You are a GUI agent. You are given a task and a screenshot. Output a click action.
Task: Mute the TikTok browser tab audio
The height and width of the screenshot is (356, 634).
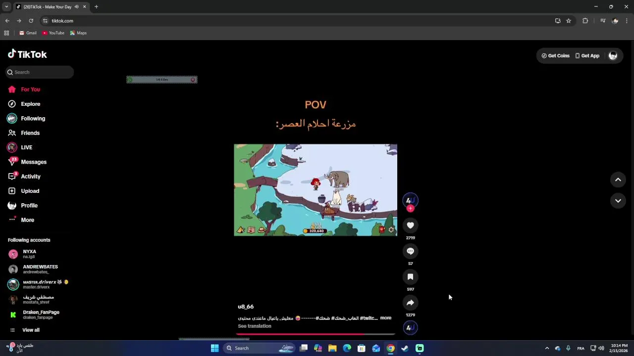pos(76,7)
